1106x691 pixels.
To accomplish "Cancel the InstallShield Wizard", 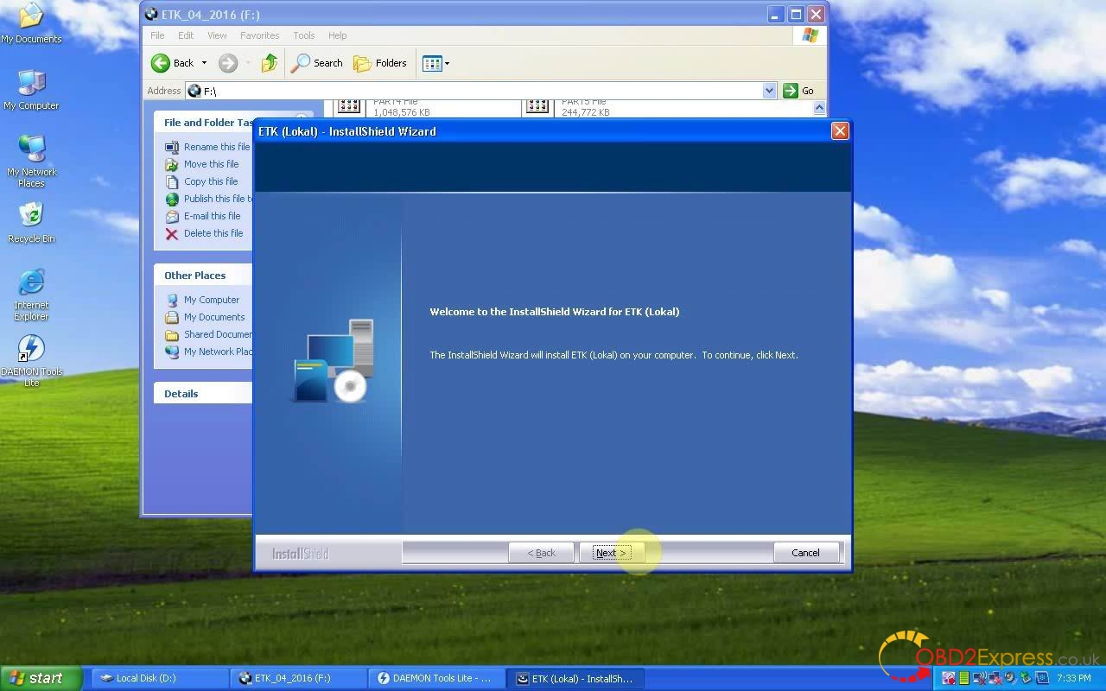I will click(805, 553).
